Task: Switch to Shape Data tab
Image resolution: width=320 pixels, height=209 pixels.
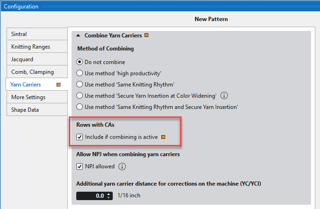Action: (25, 110)
